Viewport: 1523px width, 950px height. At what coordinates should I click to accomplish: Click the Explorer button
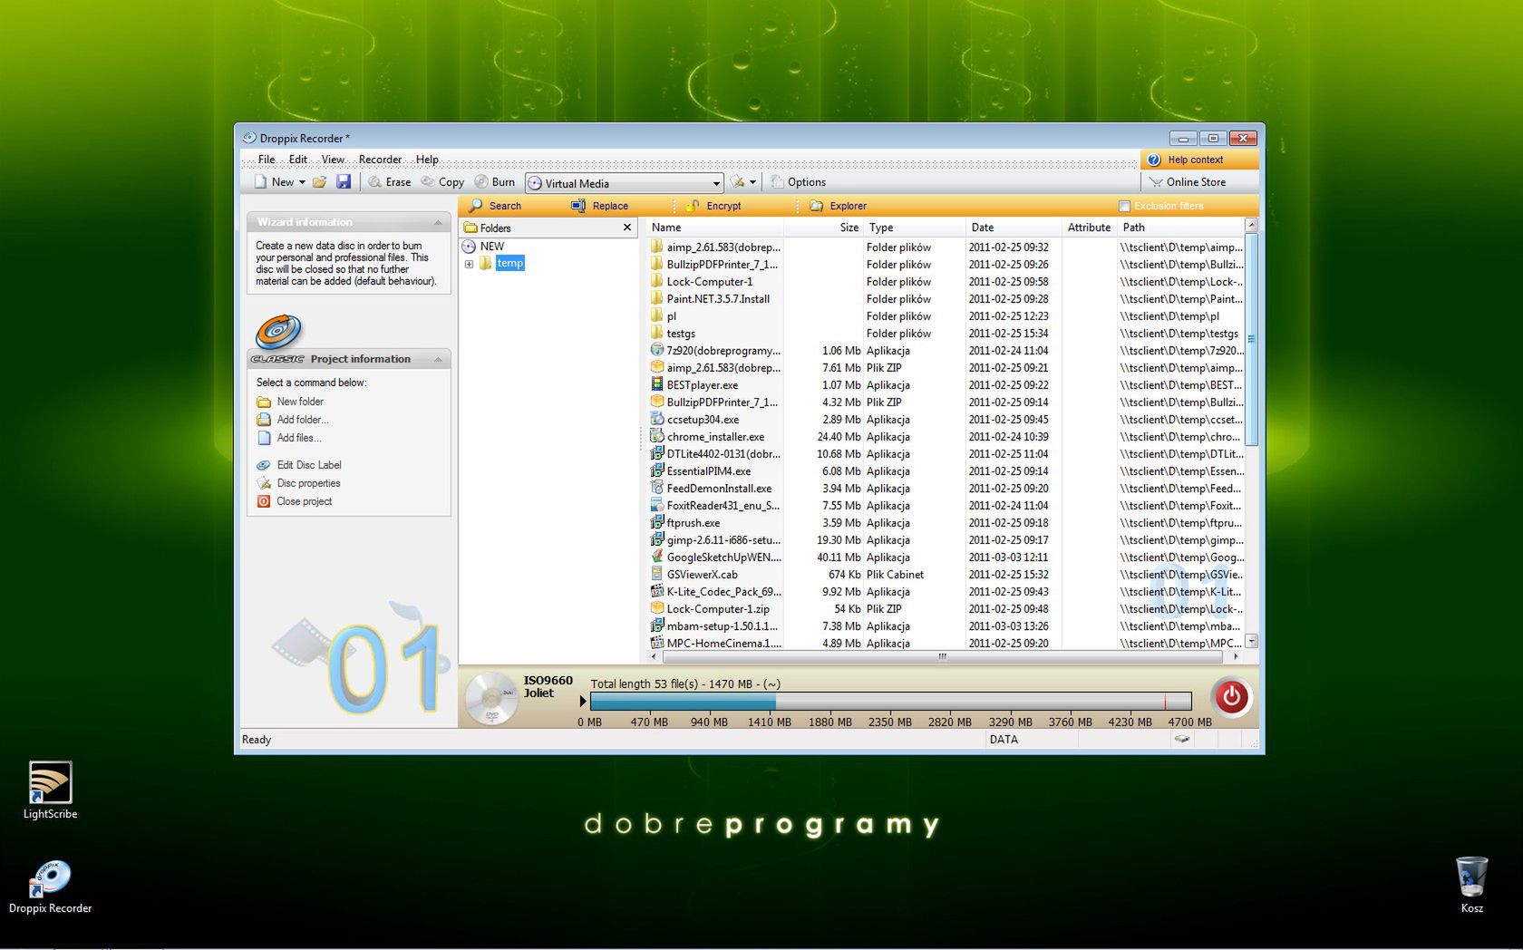tap(838, 206)
